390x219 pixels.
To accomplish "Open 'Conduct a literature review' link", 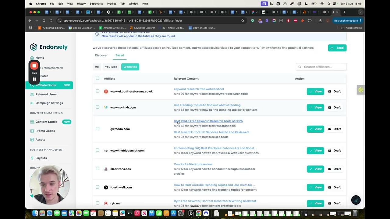I will [193, 164].
